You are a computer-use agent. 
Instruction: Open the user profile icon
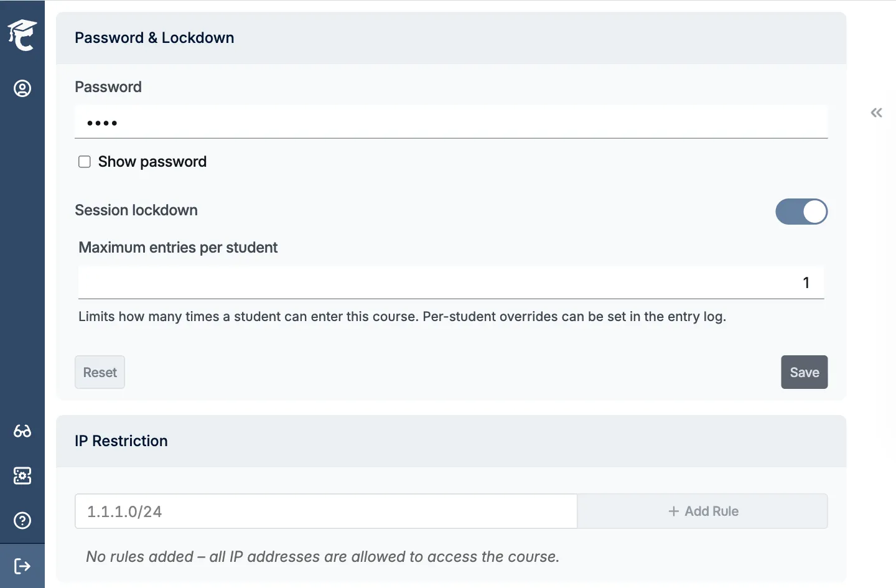22,88
